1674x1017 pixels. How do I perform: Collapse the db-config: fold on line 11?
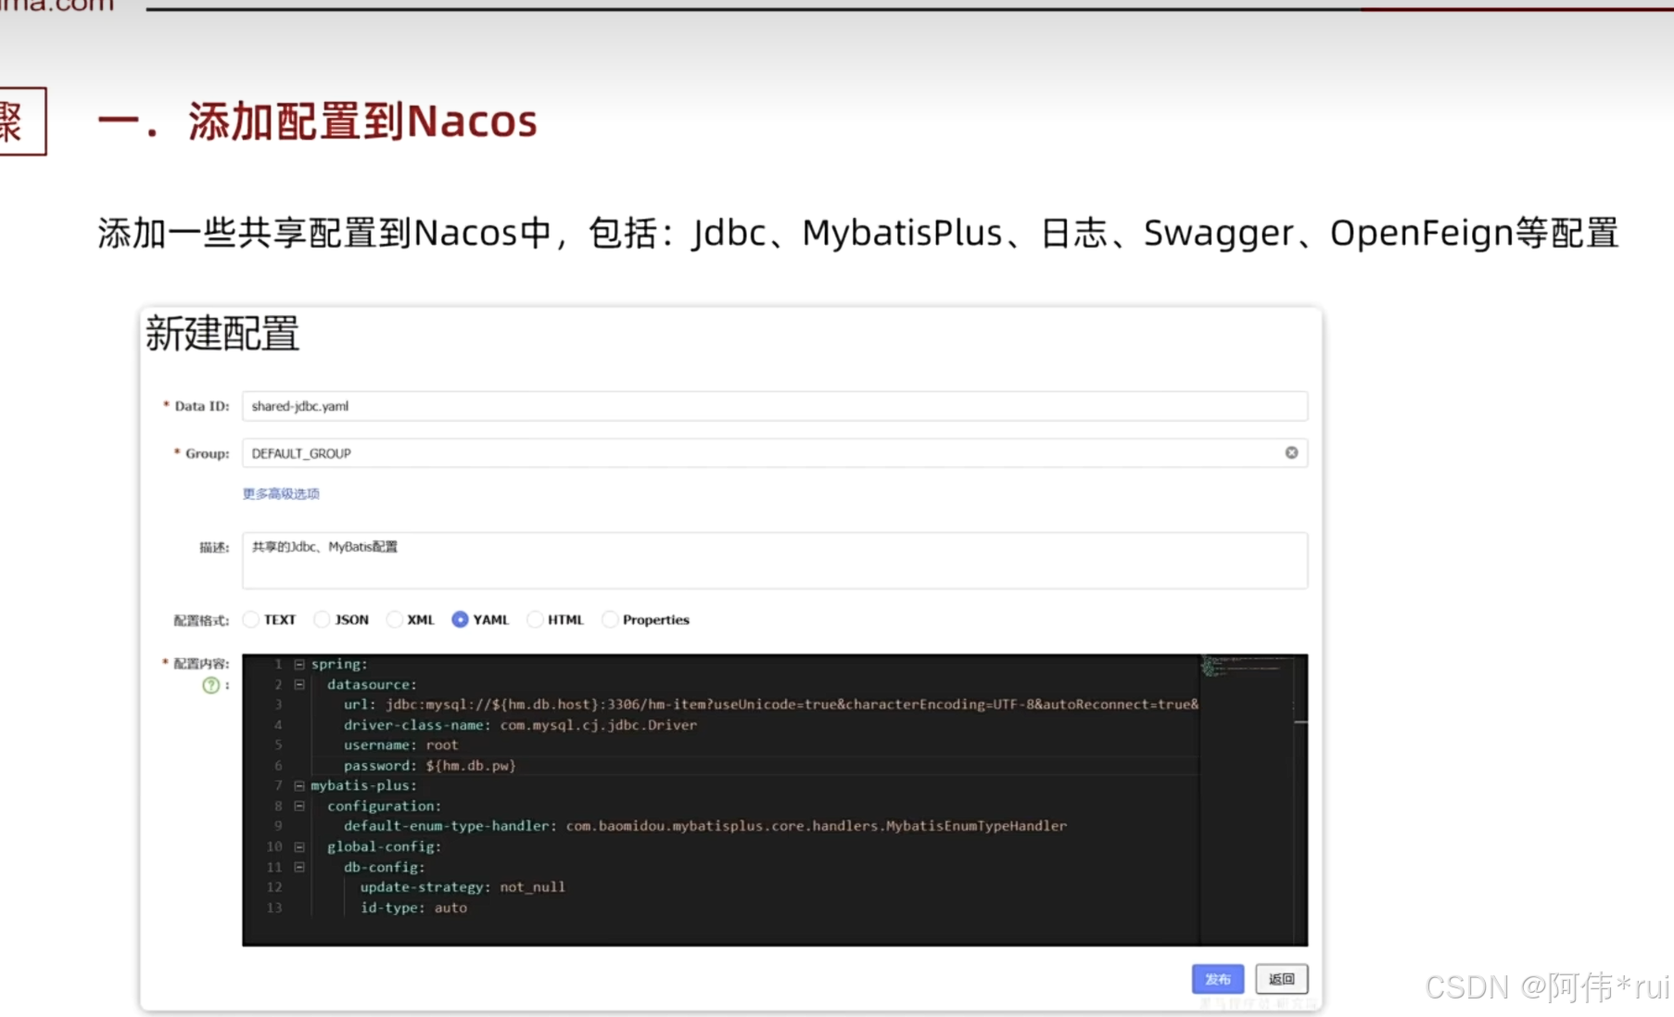coord(299,867)
